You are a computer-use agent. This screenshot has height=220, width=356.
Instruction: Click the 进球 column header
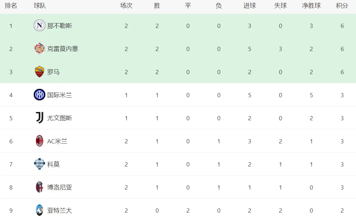[250, 6]
